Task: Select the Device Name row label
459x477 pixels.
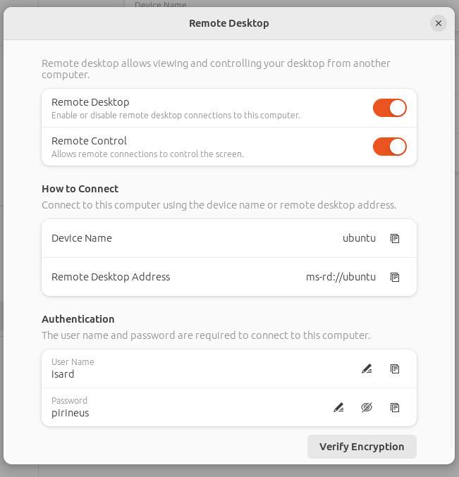Action: coord(82,238)
